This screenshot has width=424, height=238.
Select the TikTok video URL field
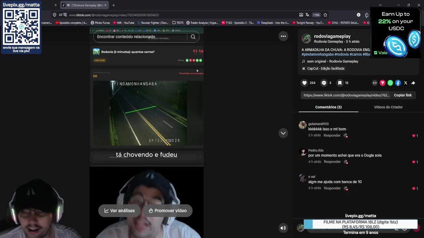tap(346, 95)
